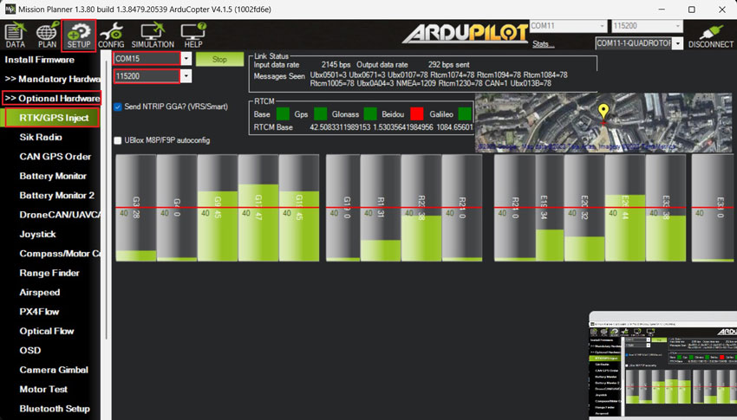Select Sik Radio in sidebar

pos(41,137)
